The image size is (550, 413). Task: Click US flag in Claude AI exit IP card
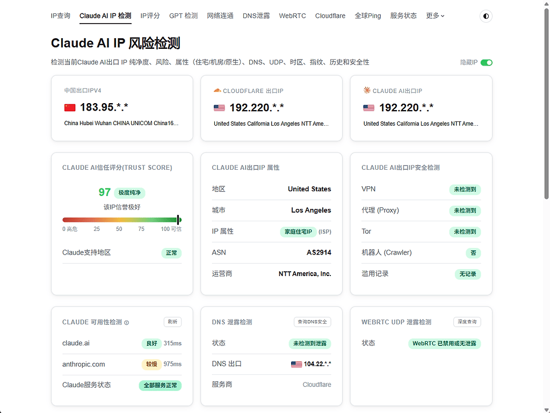tap(368, 108)
